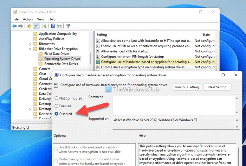Click the Comment box scroll down arrow
The image size is (246, 166).
pyautogui.click(x=237, y=113)
